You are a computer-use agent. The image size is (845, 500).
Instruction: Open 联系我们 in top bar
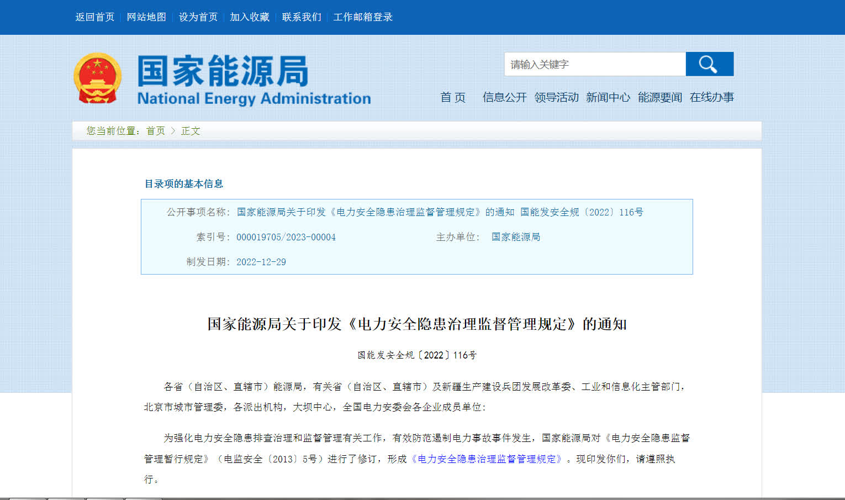click(302, 17)
